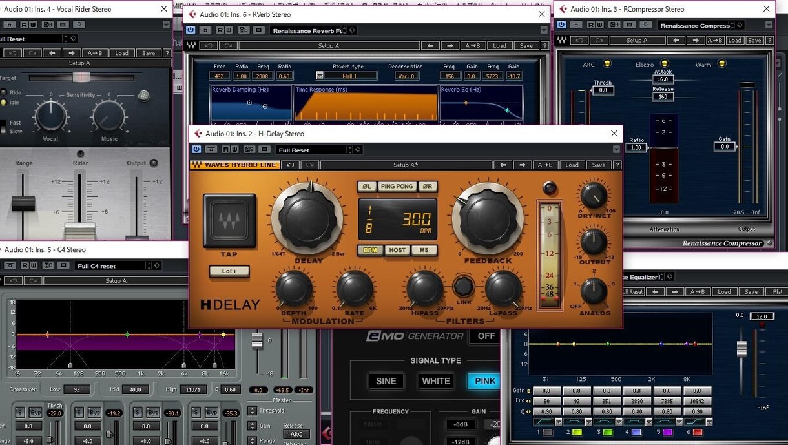Open the Full C4 reset preset dropdown
788x445 pixels.
point(114,265)
